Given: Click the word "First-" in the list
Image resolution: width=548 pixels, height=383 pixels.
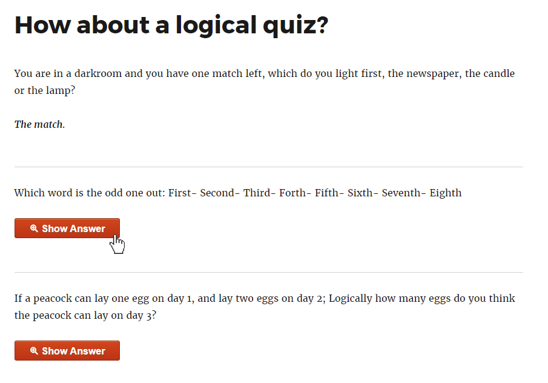Looking at the screenshot, I should pyautogui.click(x=182, y=193).
